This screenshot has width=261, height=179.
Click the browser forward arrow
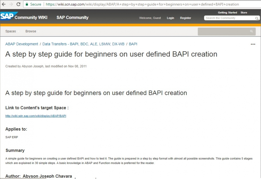[11, 4]
